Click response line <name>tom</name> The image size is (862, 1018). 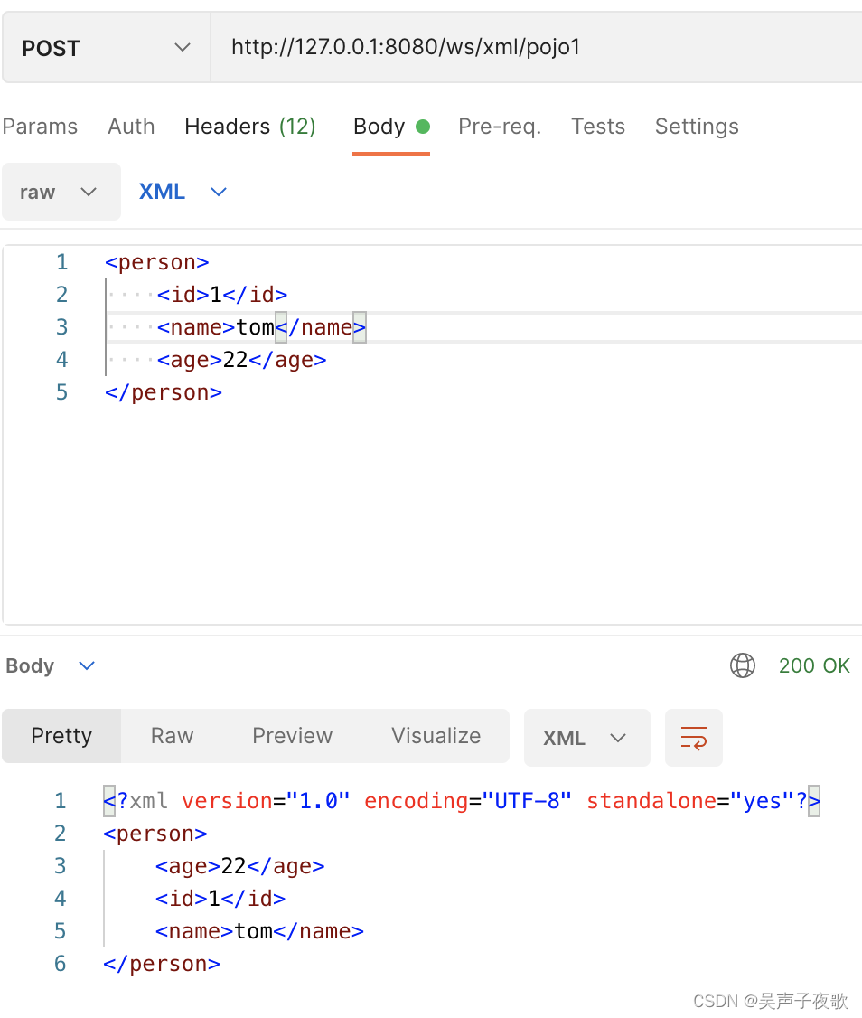pyautogui.click(x=259, y=931)
